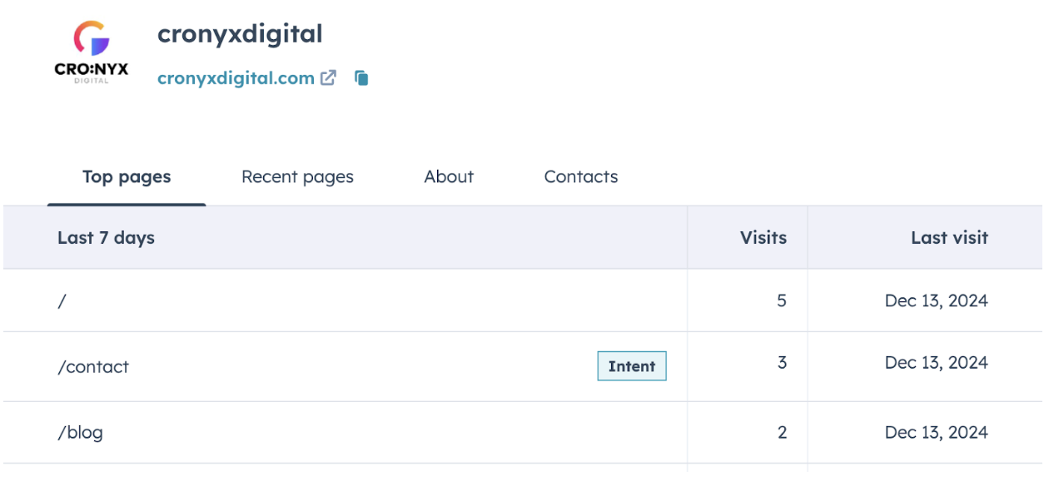Click the visit count 5 for root page
This screenshot has height=486, width=1049.
click(781, 300)
